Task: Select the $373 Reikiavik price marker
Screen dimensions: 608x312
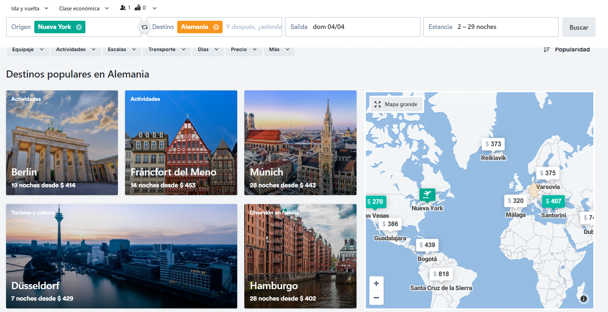Action: click(x=493, y=144)
